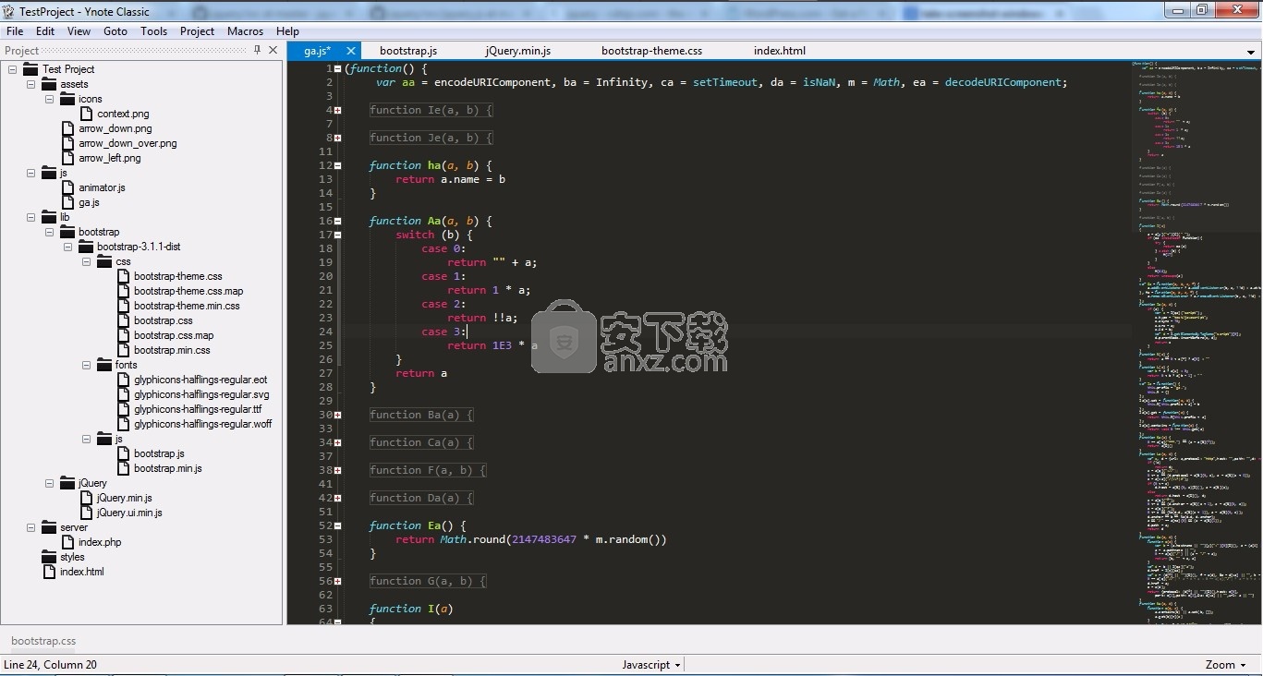The image size is (1263, 676).
Task: Click the index.php file icon
Action: (x=68, y=542)
